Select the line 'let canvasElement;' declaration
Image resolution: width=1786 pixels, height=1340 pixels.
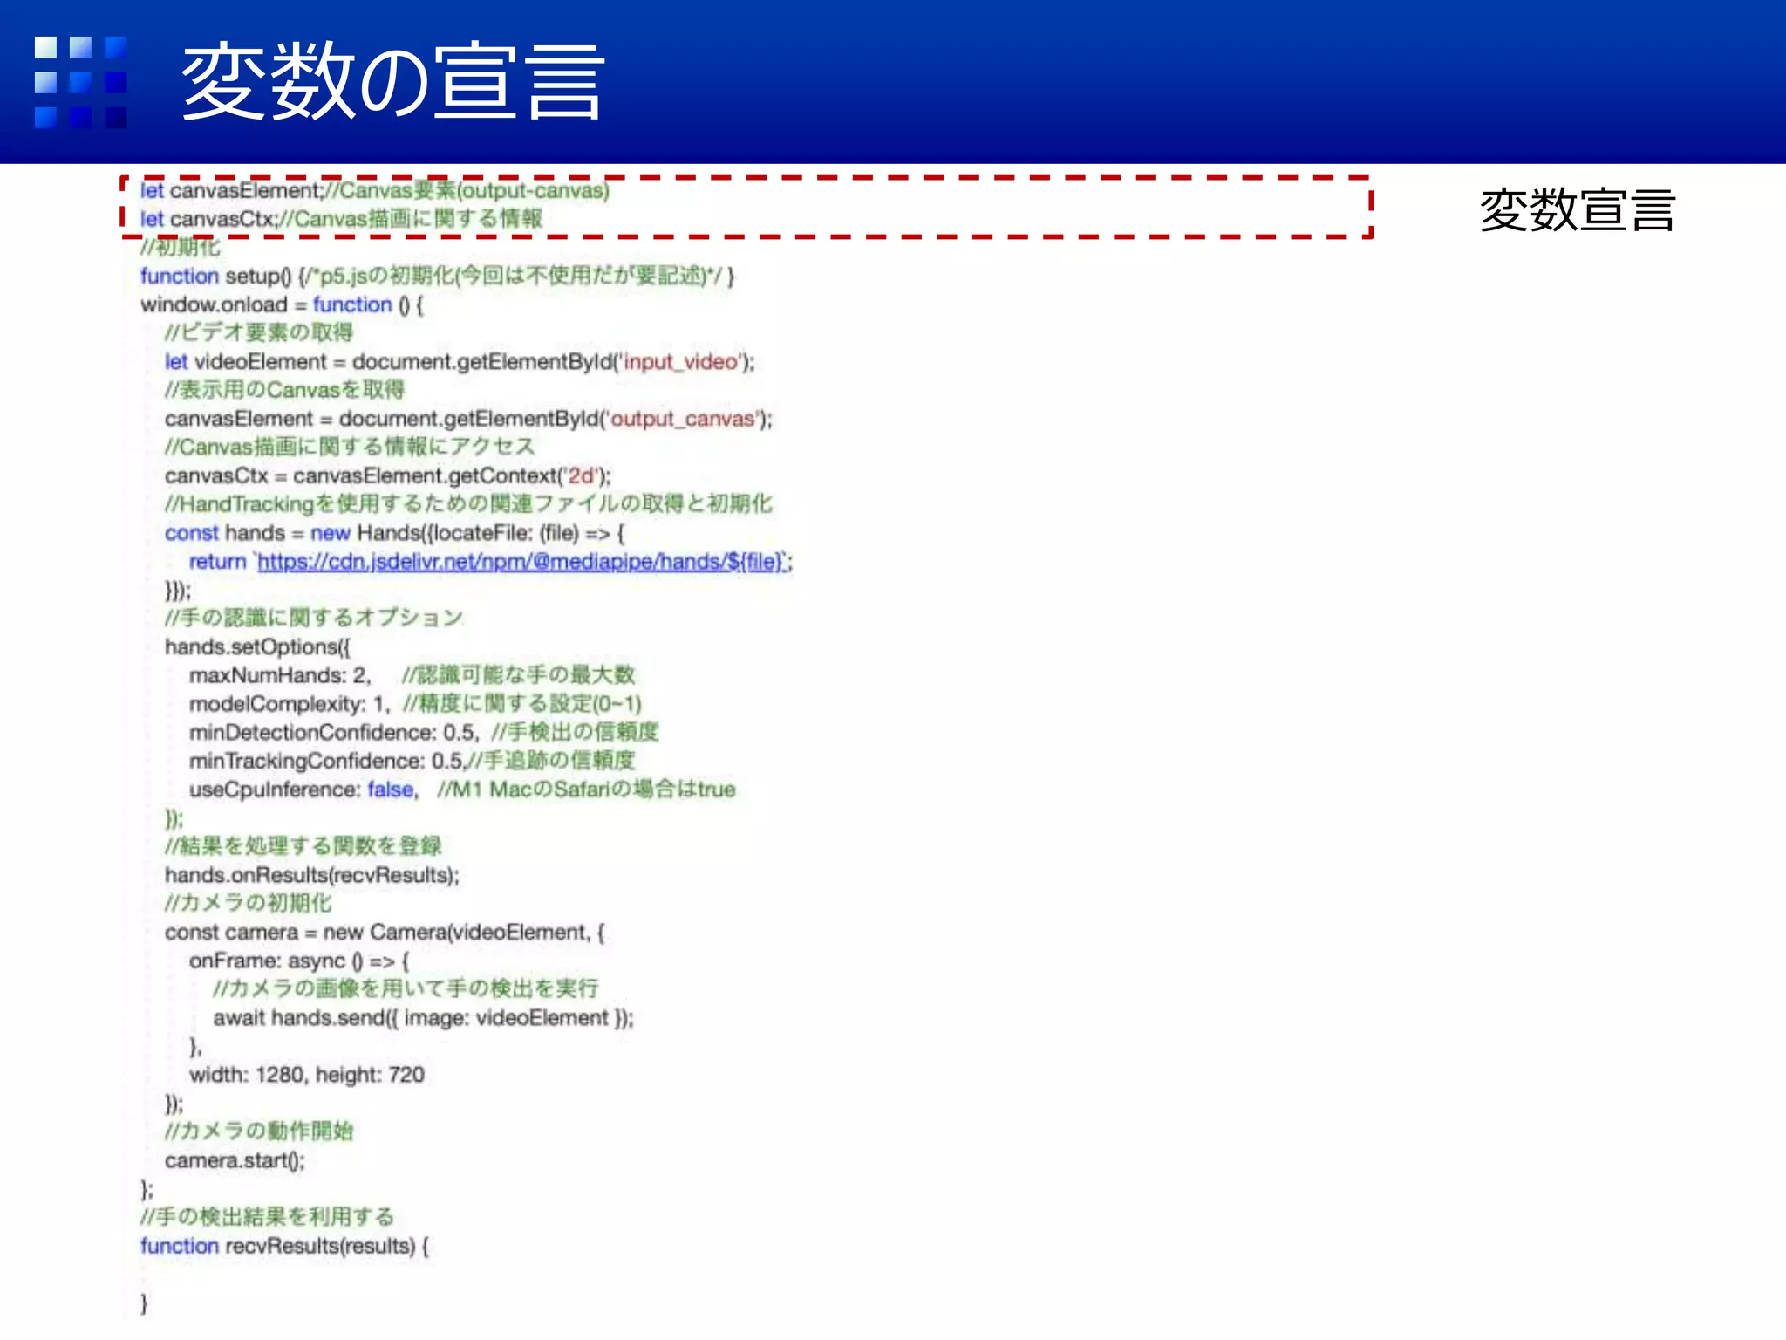coord(375,190)
